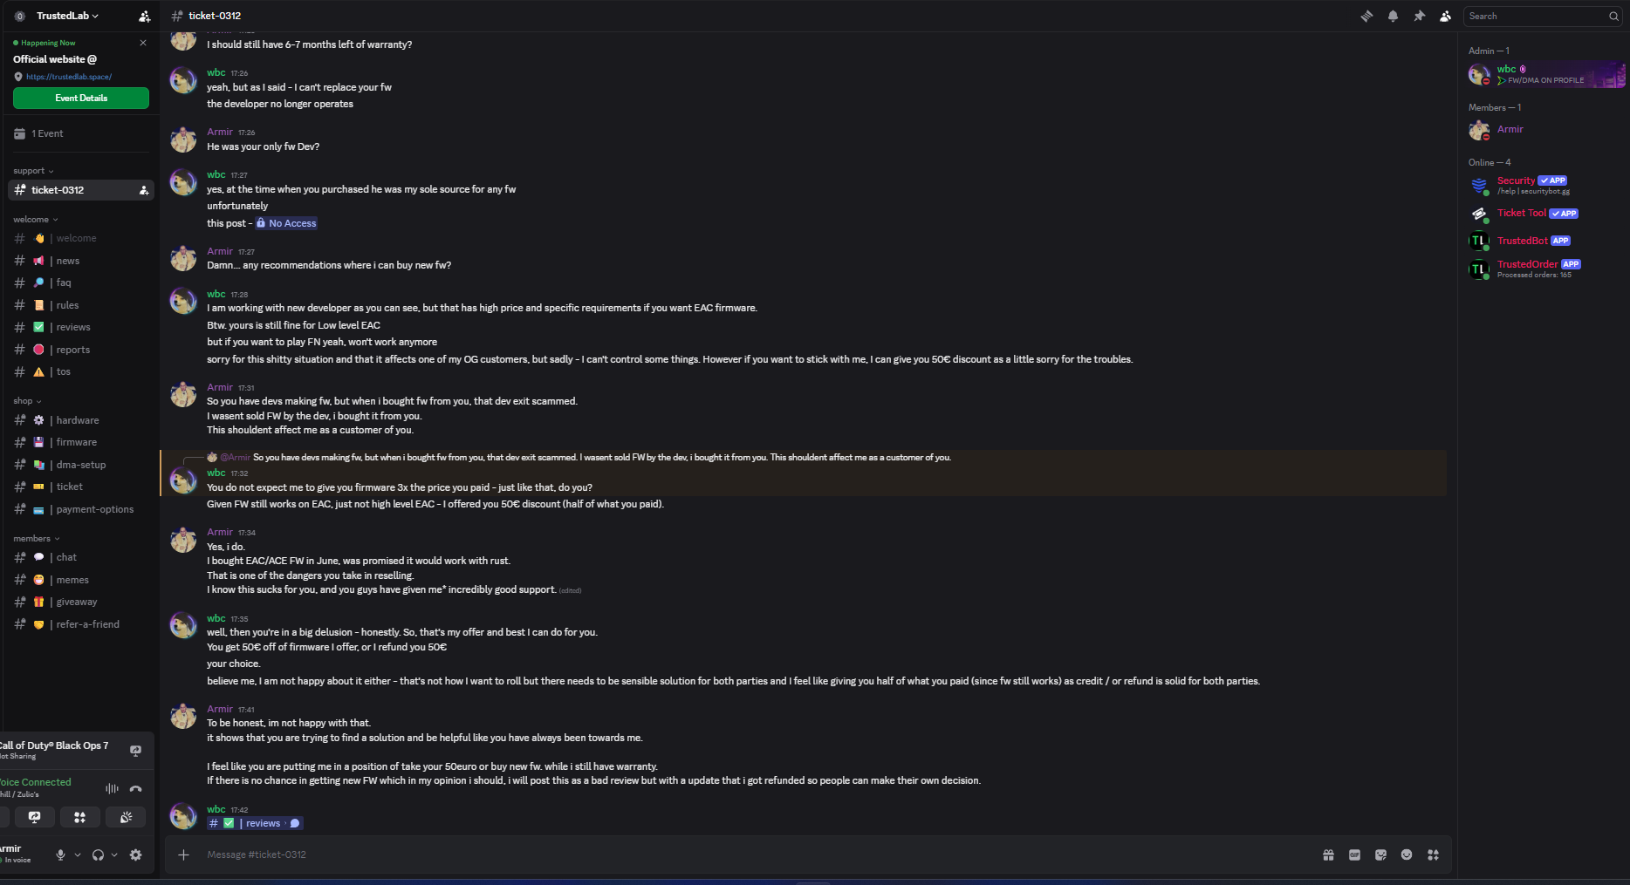Open the emoji picker in message bar
Image resolution: width=1630 pixels, height=885 pixels.
pyautogui.click(x=1407, y=854)
